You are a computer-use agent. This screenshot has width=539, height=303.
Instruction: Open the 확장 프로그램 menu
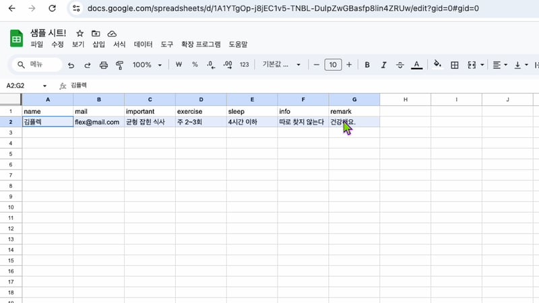click(x=201, y=44)
